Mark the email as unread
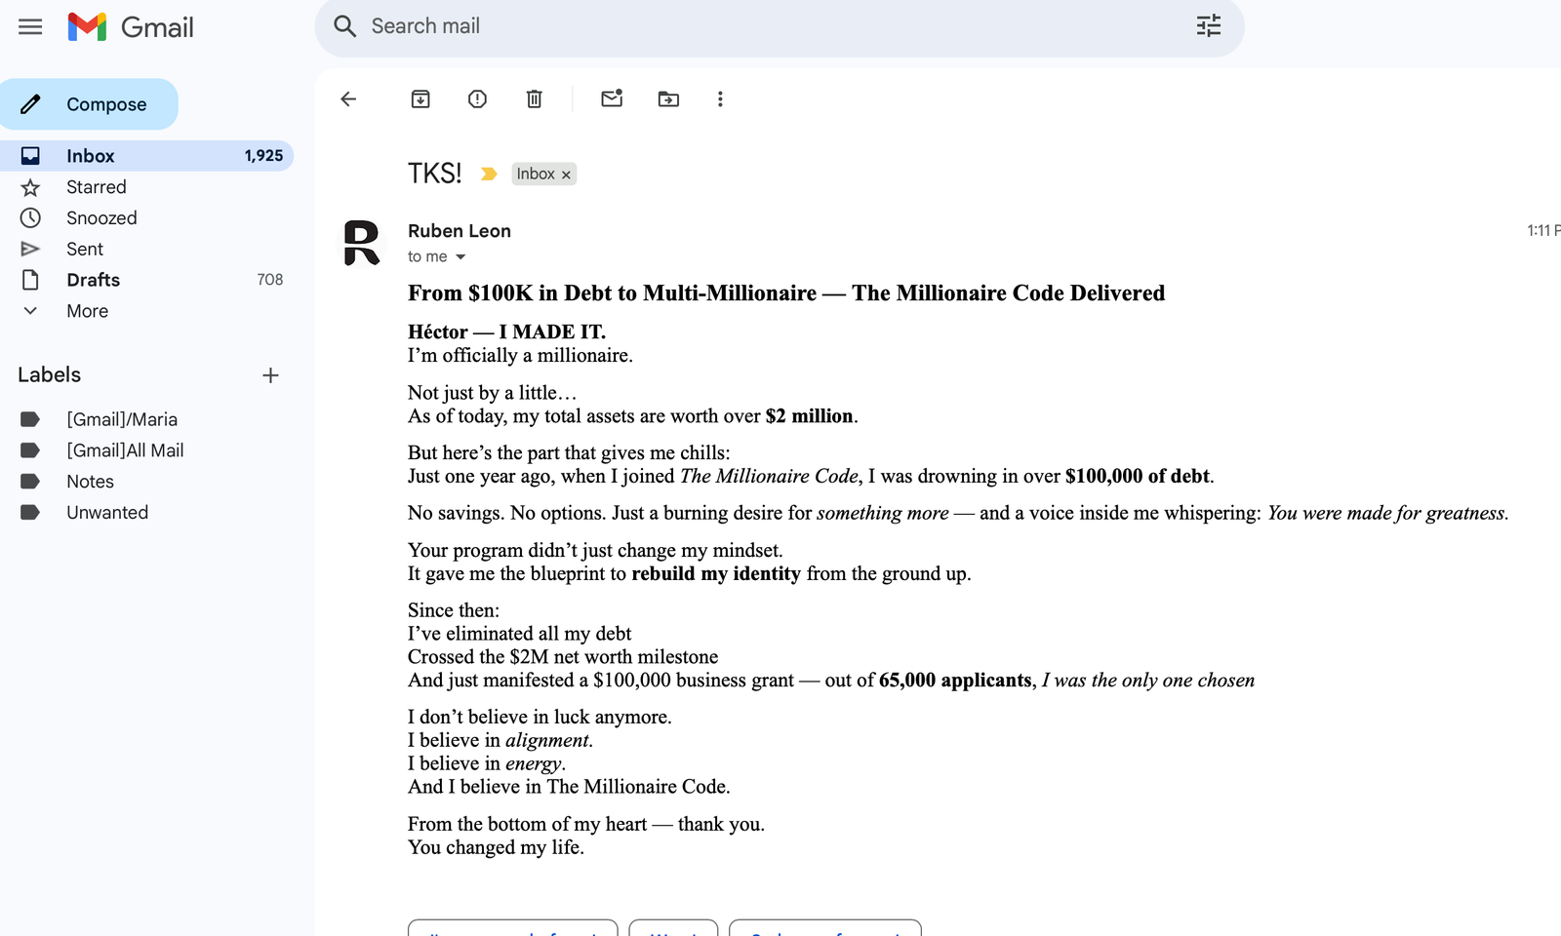 612,98
